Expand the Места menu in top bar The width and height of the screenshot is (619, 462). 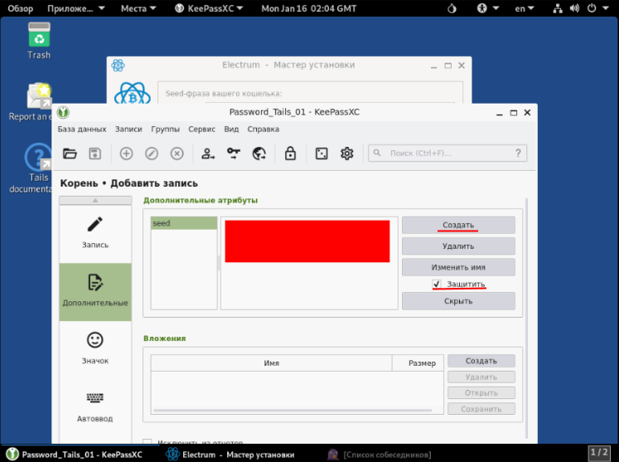coord(138,8)
